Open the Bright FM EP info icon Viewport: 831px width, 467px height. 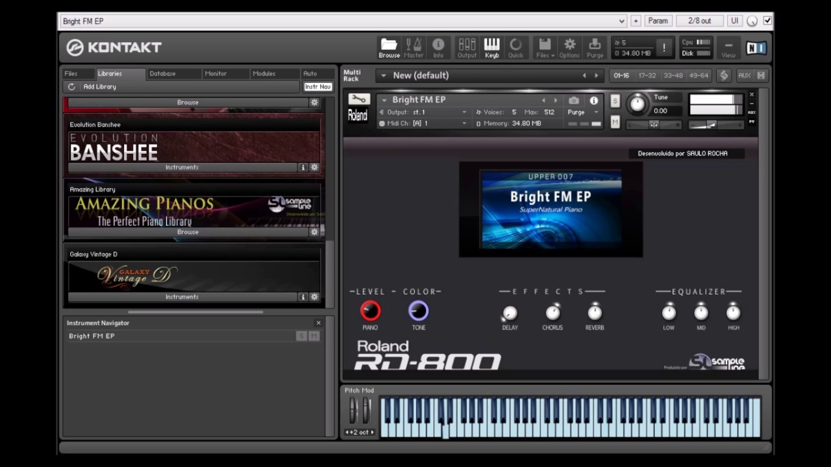tap(593, 101)
